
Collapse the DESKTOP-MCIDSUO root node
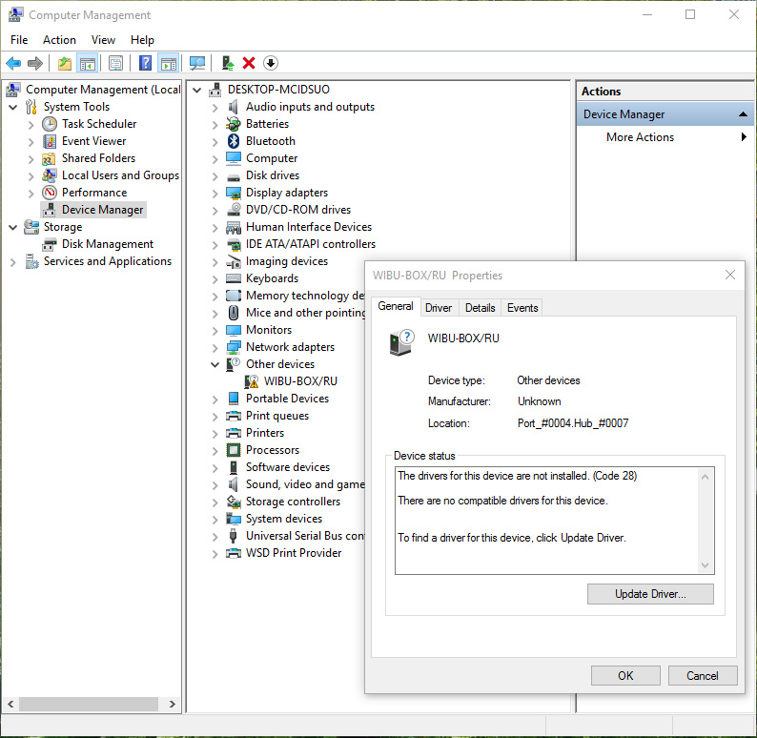[197, 90]
